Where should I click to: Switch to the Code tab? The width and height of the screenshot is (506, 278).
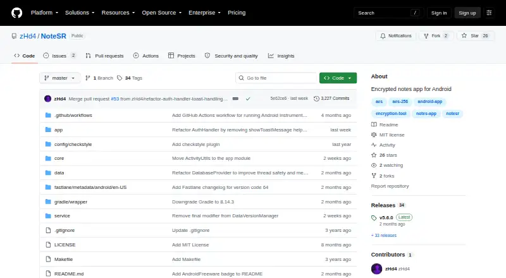coord(25,56)
